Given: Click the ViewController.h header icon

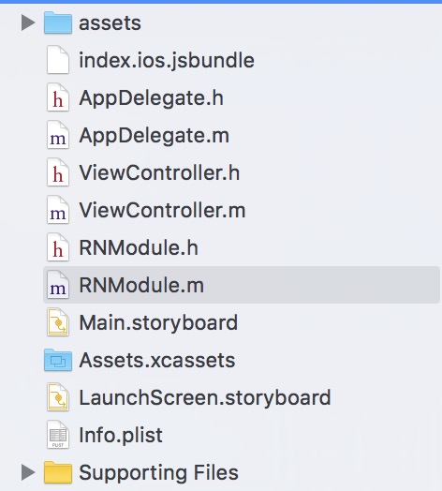Looking at the screenshot, I should click(x=58, y=172).
